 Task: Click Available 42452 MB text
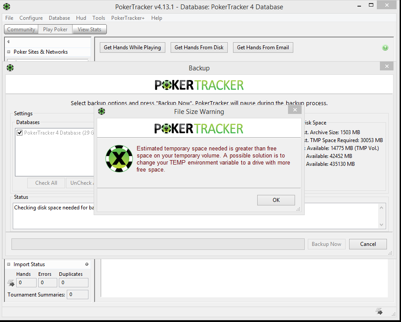(329, 156)
